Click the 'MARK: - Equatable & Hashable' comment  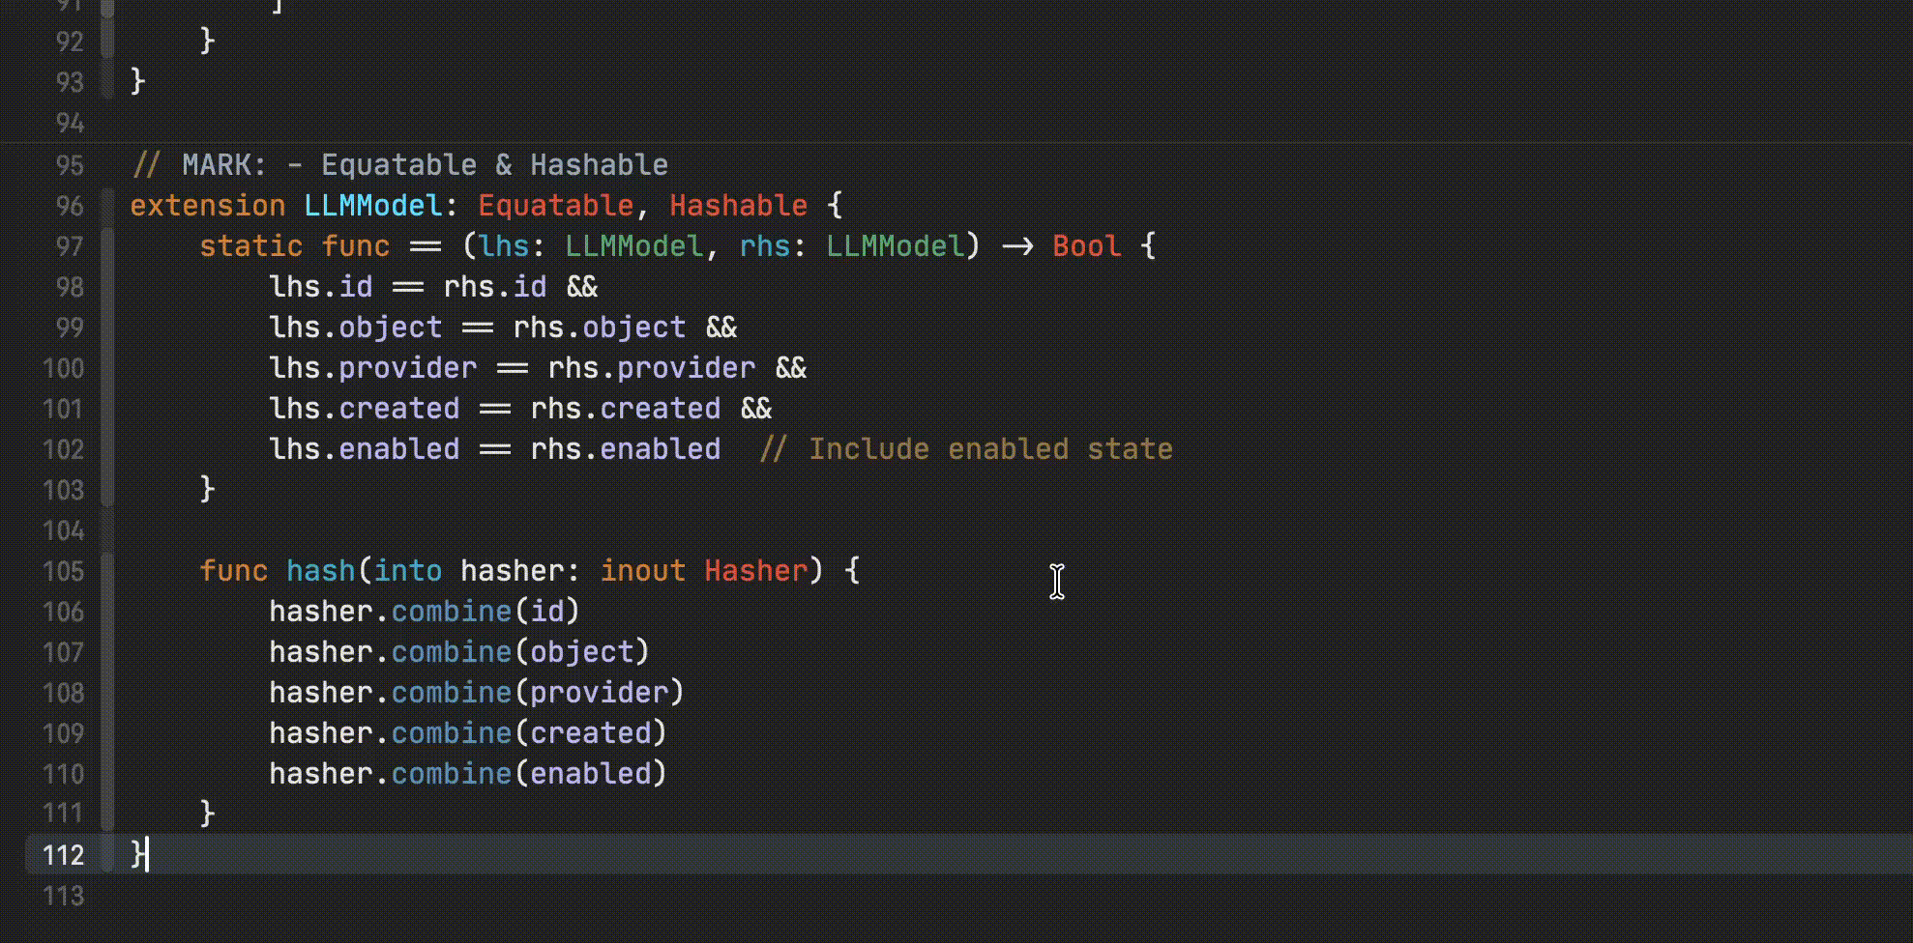(x=400, y=165)
